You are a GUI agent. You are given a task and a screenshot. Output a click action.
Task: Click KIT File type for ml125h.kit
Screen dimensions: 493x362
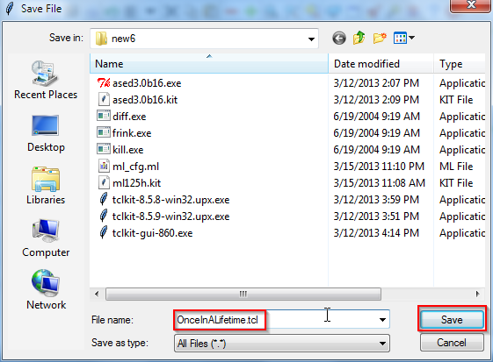click(456, 183)
